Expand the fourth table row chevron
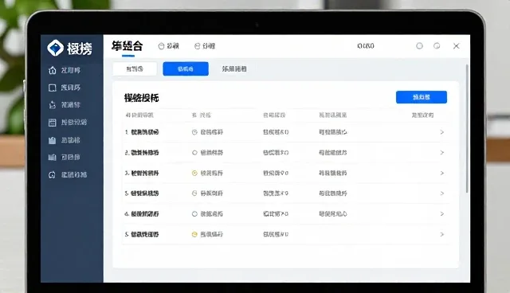The image size is (510, 293). click(x=442, y=193)
